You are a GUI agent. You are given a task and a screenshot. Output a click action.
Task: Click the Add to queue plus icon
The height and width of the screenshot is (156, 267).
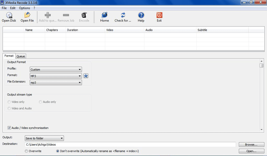click(48, 15)
